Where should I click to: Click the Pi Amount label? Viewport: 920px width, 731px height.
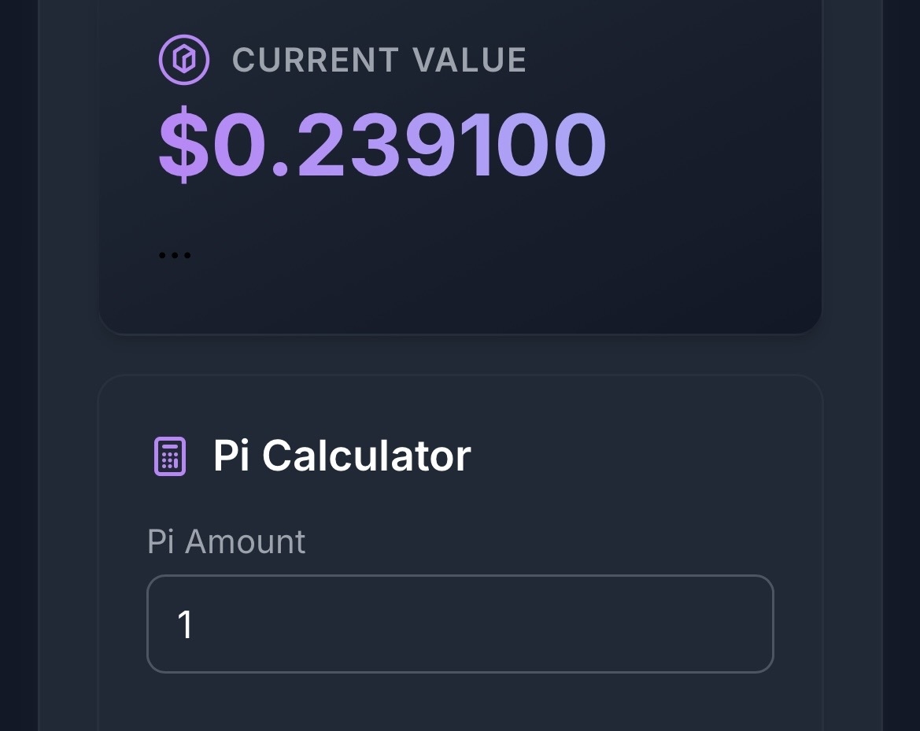point(227,542)
